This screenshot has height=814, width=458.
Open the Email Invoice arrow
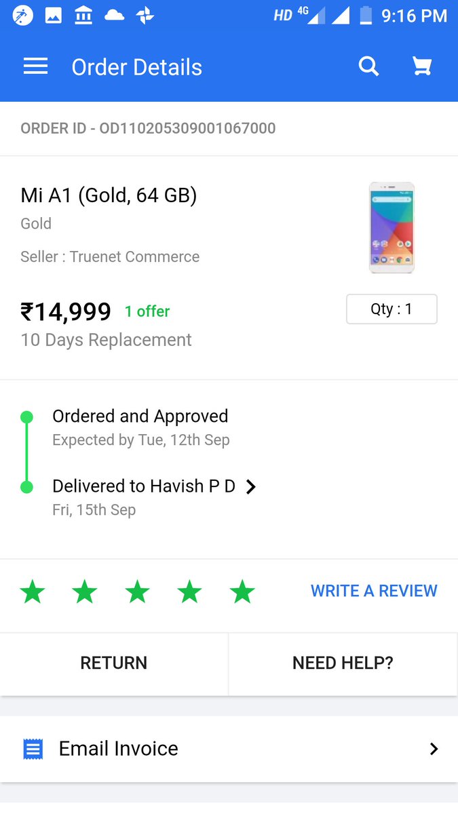[x=434, y=749]
